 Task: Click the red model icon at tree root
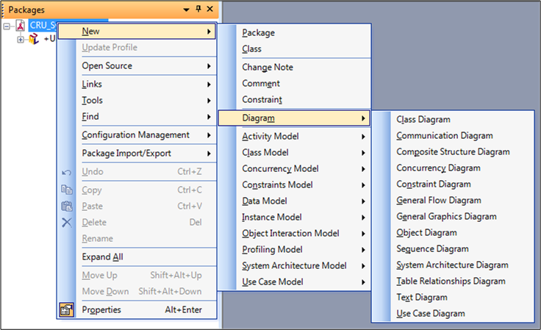click(x=21, y=26)
